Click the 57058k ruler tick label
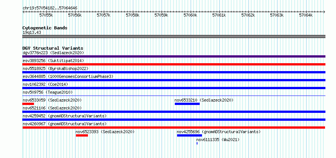Screen dimensions: 336x158 (x=133, y=15)
